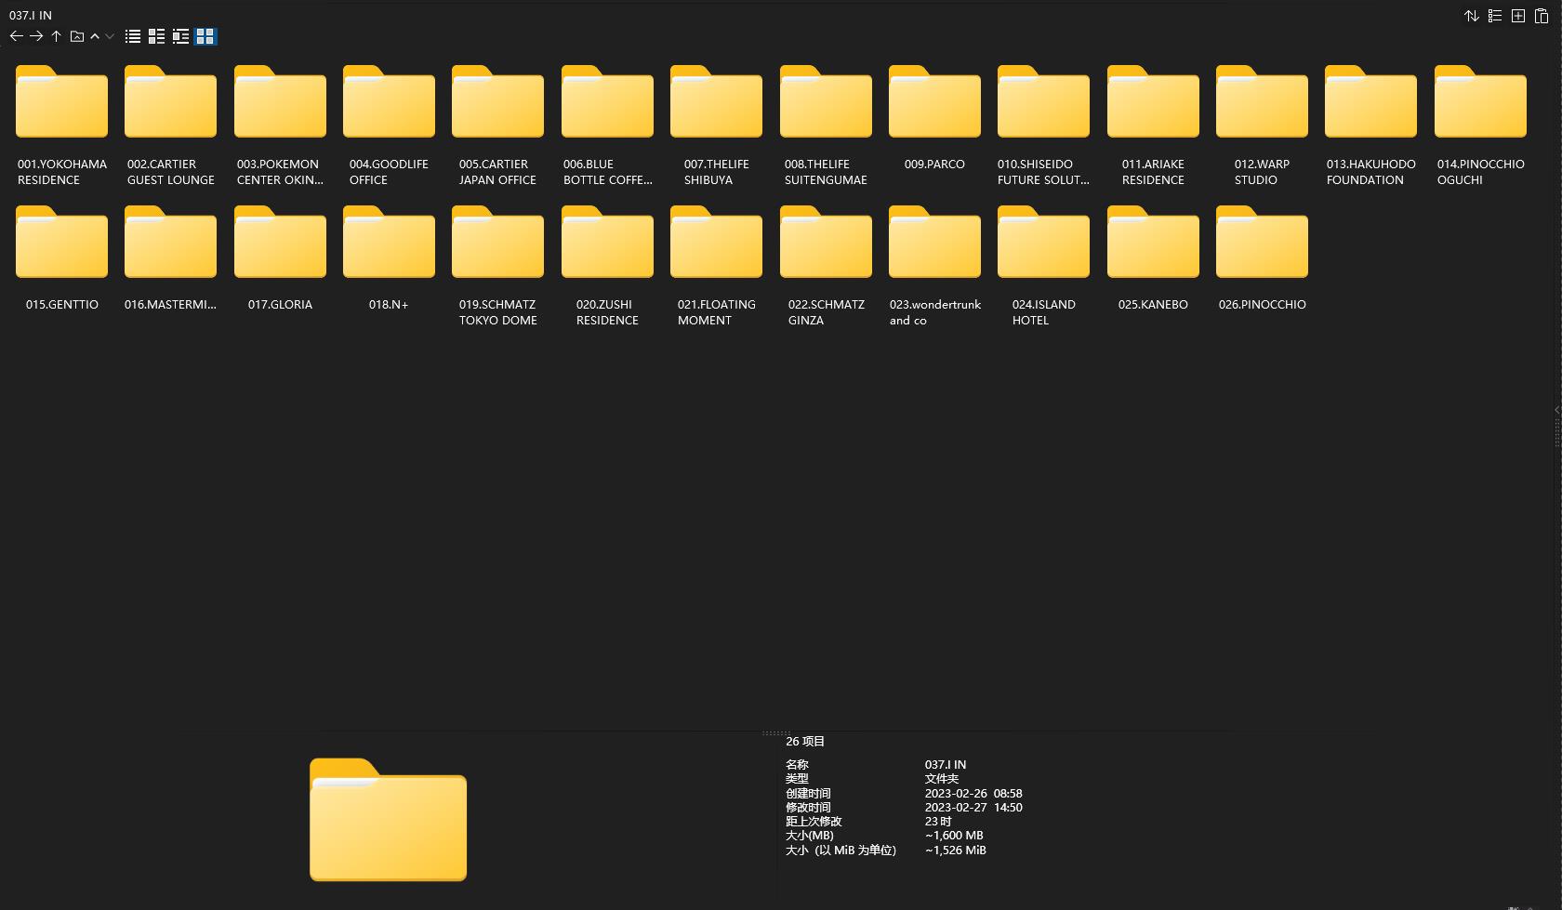Select the 003.POKEMON CENTER OKIN... folder
Image resolution: width=1562 pixels, height=910 pixels.
coord(280,125)
